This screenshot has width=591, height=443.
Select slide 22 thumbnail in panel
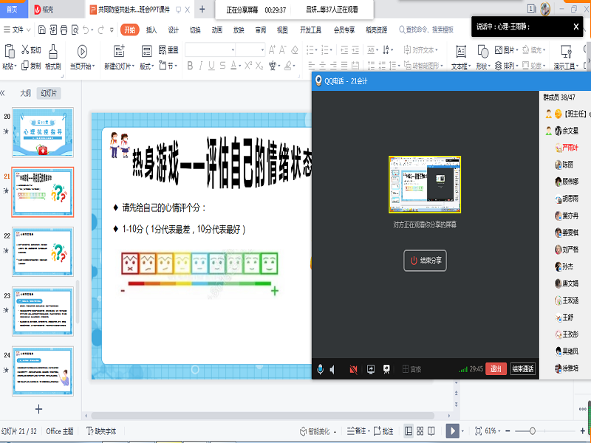[x=42, y=251]
